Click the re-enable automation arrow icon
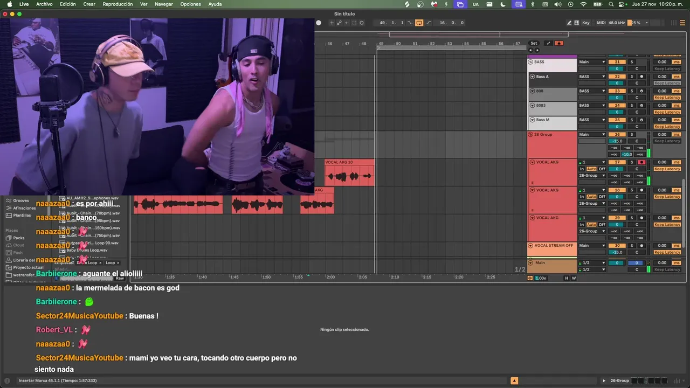Image resolution: width=690 pixels, height=388 pixels. 347,23
